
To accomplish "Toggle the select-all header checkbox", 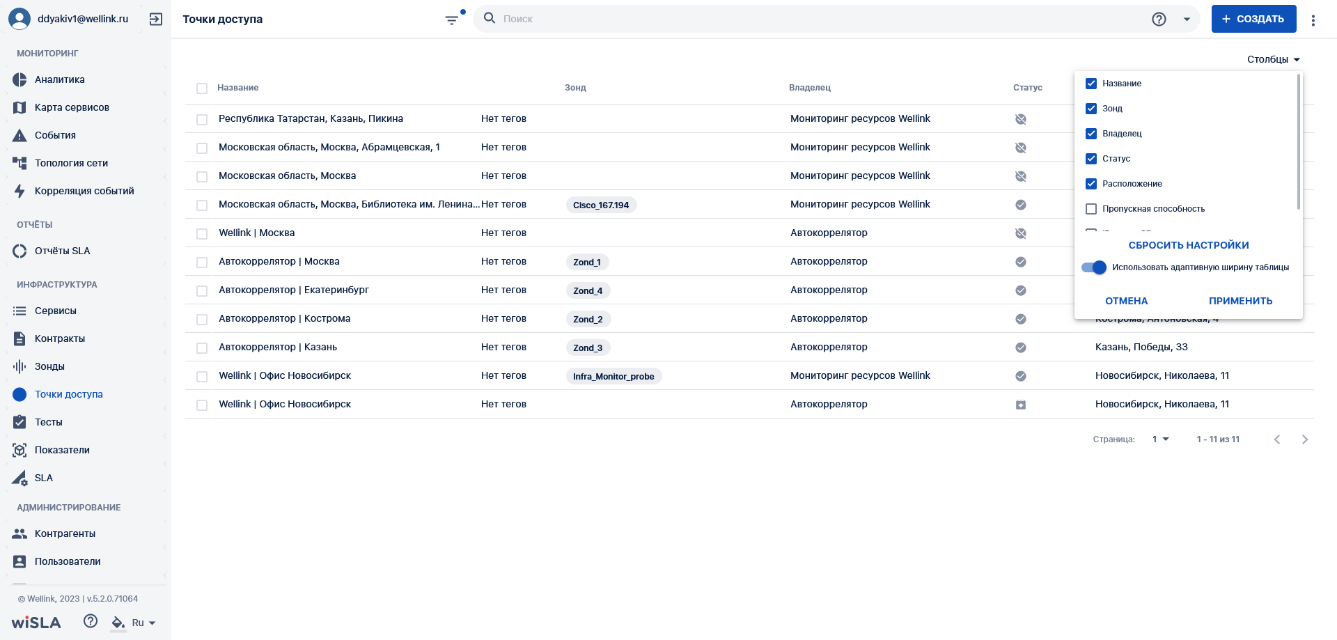I will [202, 88].
